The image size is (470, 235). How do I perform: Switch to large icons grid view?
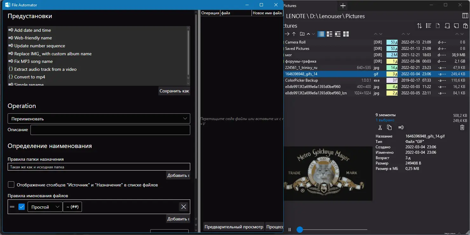[346, 34]
